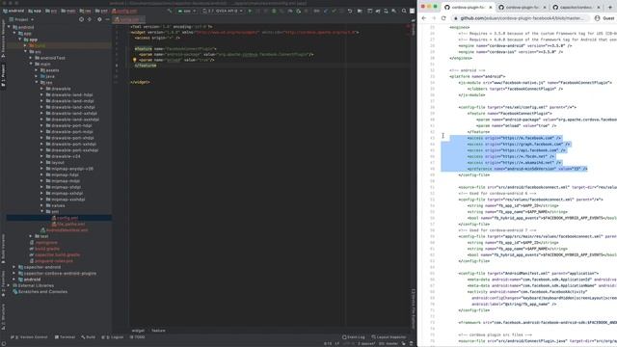Select capacitor.build.gradle file

click(x=55, y=254)
